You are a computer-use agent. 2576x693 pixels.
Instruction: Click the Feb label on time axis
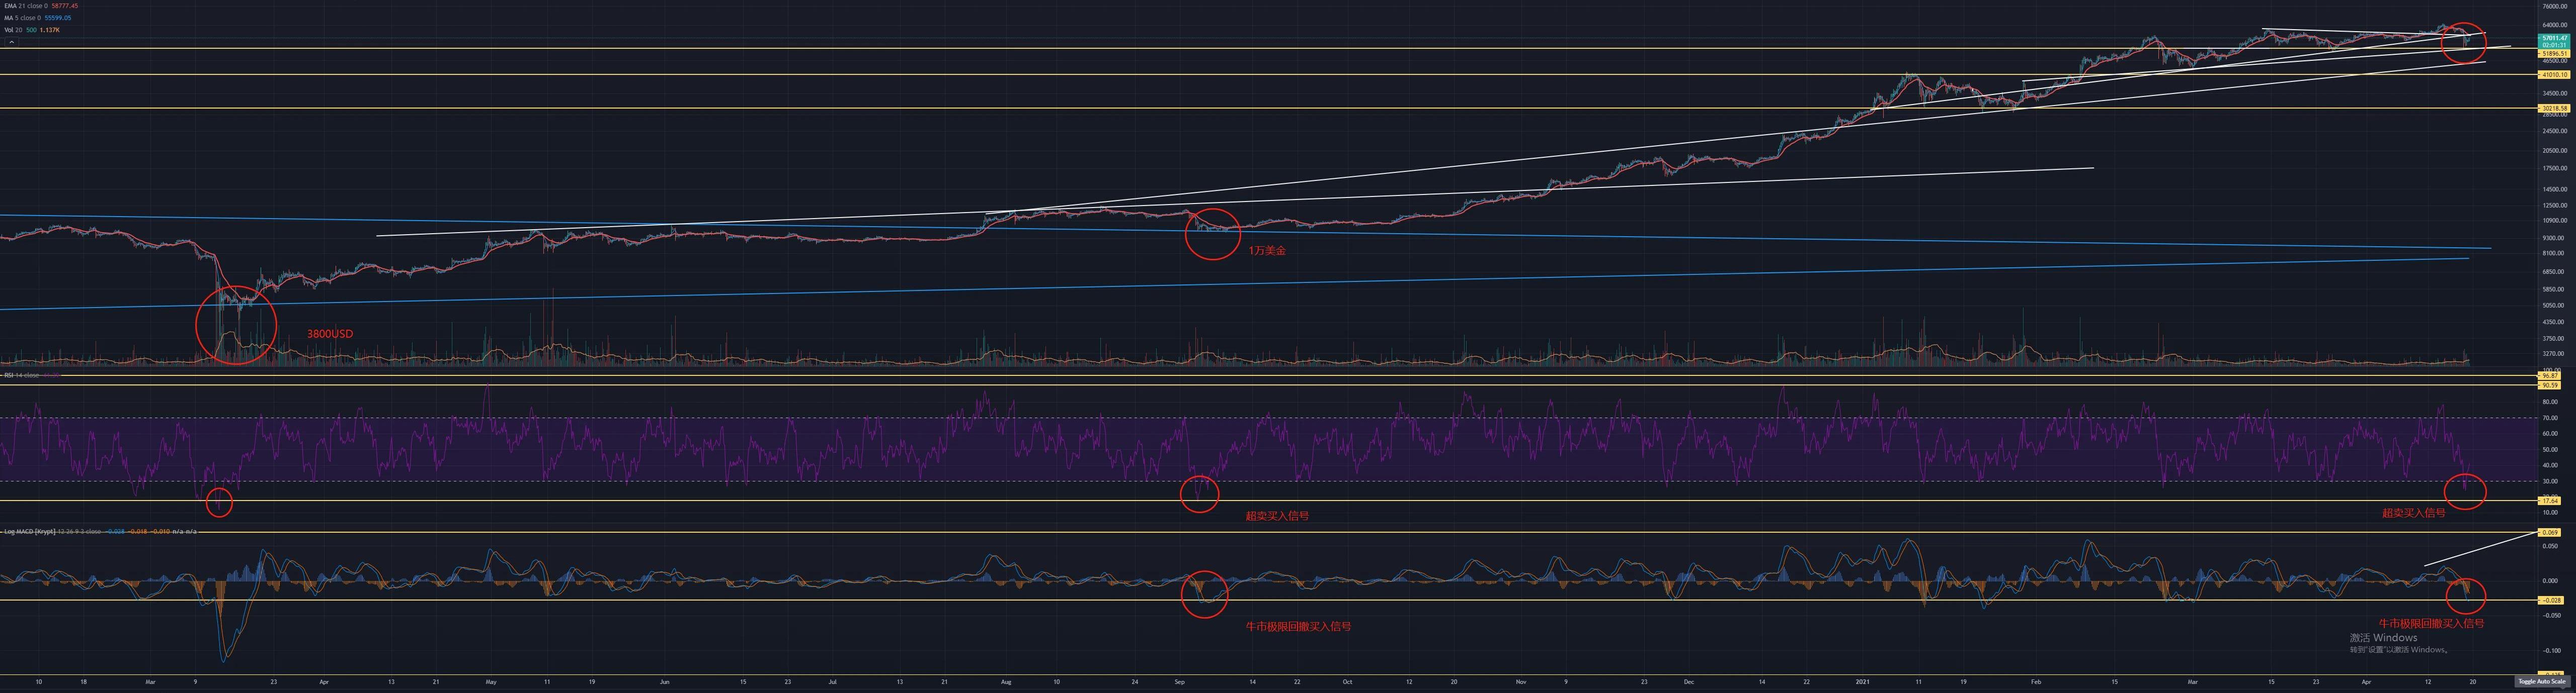(2036, 682)
